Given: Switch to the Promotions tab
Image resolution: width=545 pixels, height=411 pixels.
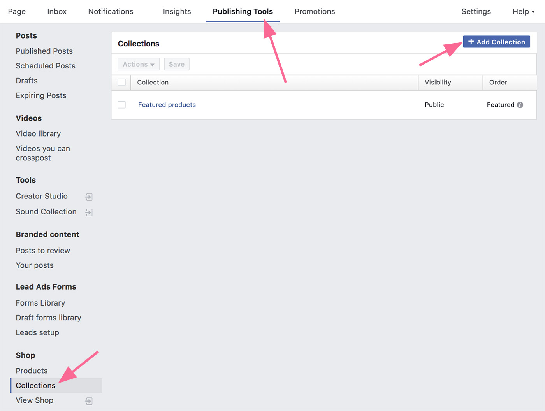Looking at the screenshot, I should 315,12.
